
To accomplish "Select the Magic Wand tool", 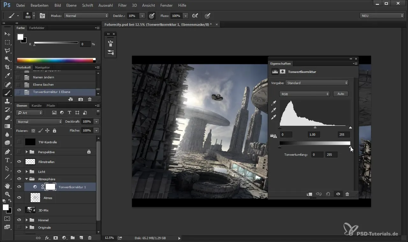I will (7, 59).
